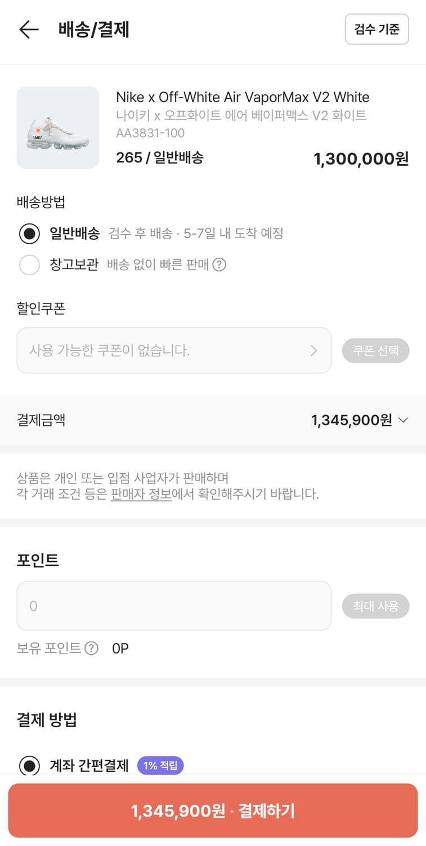Tap the 배송/결제 page title
This screenshot has width=426, height=846.
pyautogui.click(x=94, y=29)
